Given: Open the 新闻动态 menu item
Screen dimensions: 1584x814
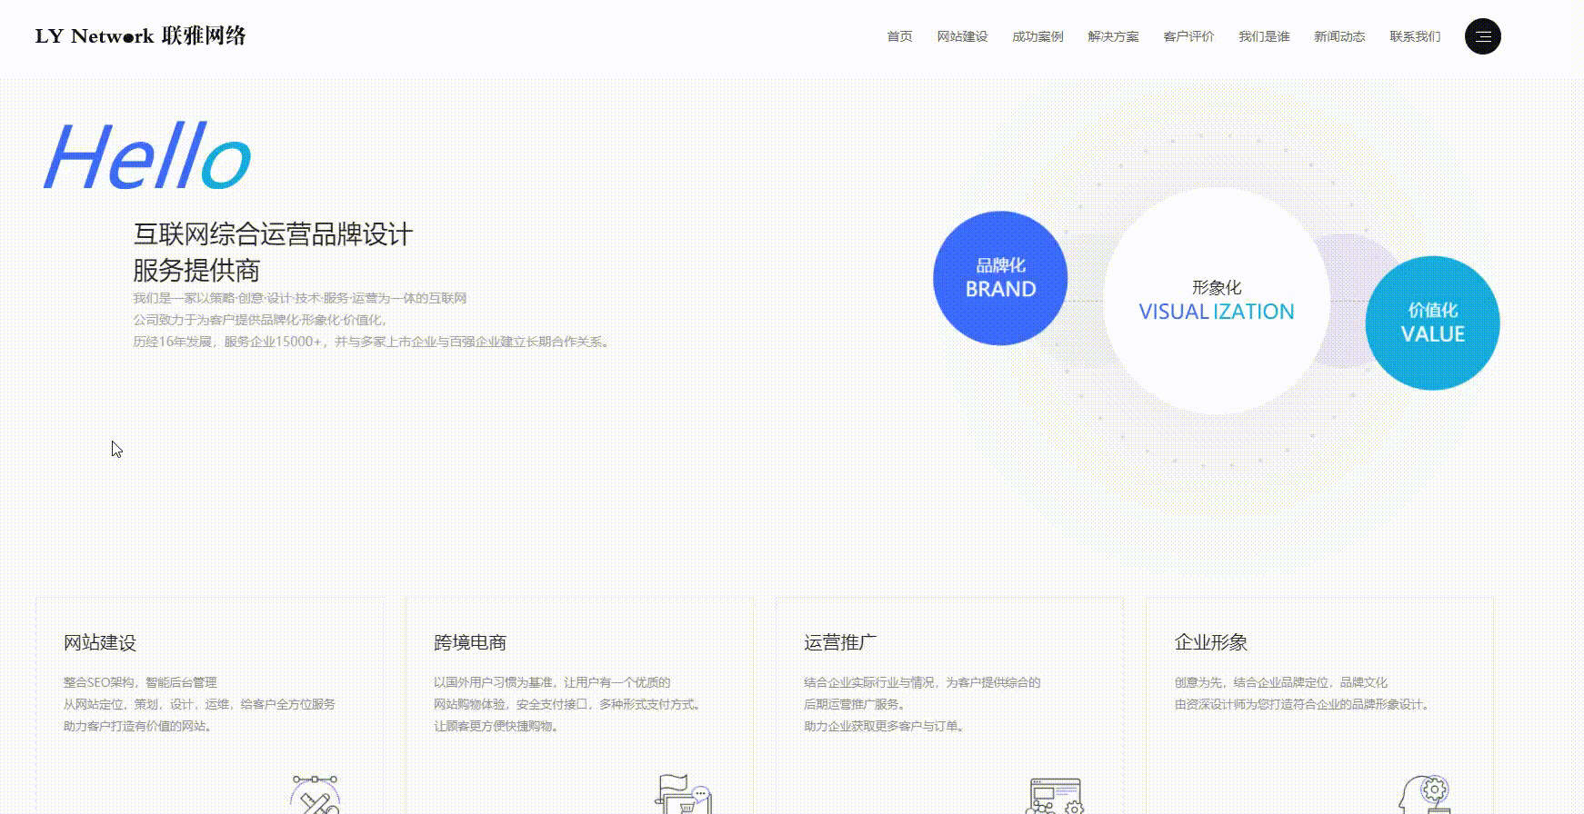Looking at the screenshot, I should tap(1339, 36).
